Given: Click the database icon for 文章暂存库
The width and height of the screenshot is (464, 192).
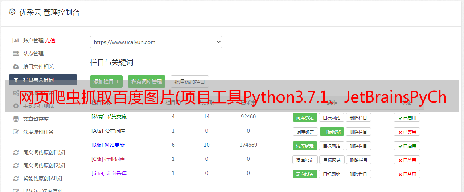Looking at the screenshot, I should [x=16, y=119].
